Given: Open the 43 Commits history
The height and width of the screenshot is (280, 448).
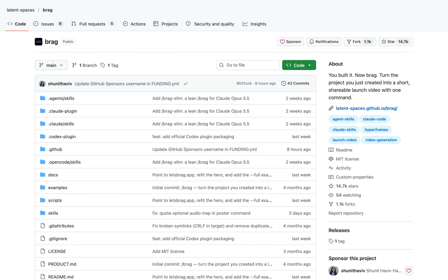Looking at the screenshot, I should pyautogui.click(x=295, y=83).
